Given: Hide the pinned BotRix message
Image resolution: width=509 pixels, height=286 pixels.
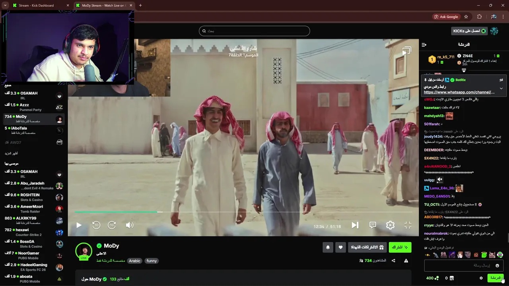Looking at the screenshot, I should click(501, 80).
